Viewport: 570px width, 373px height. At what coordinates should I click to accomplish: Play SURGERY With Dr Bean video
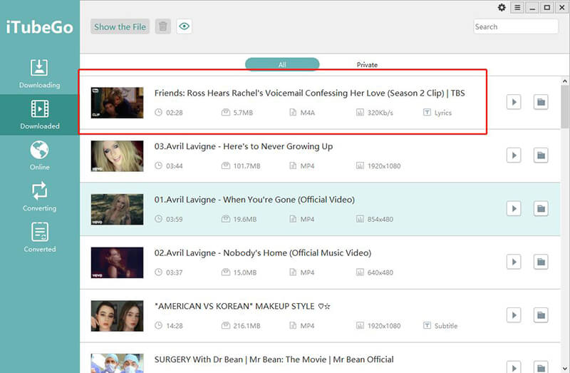click(x=514, y=367)
